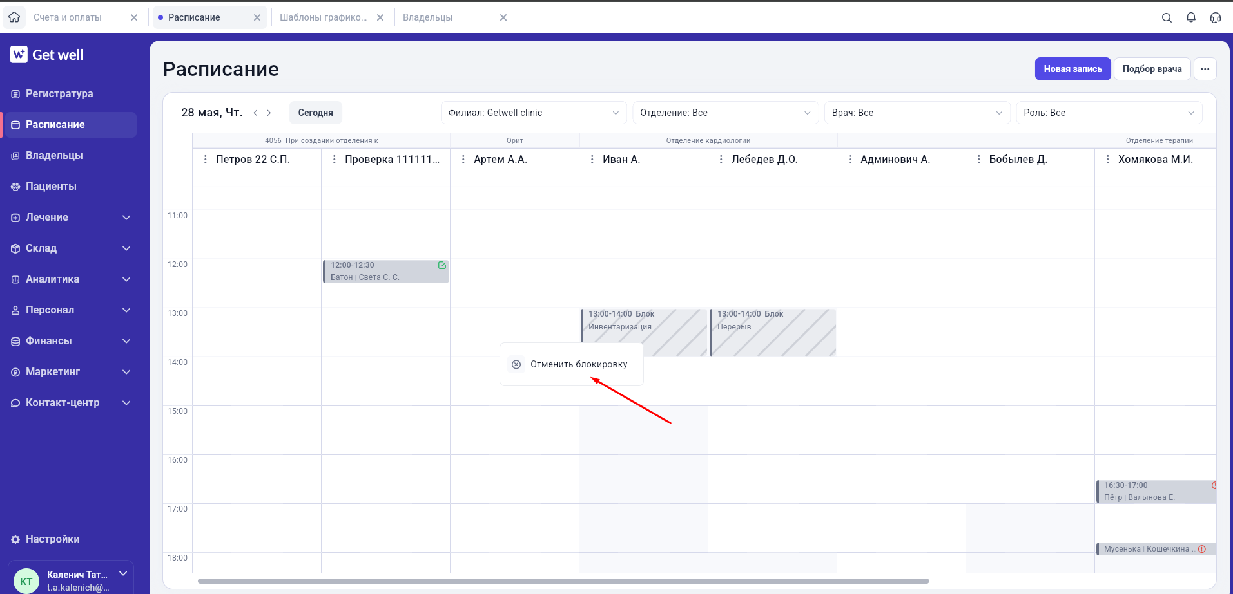This screenshot has width=1233, height=594.
Task: Expand the Склад sidebar section
Action: 126,248
